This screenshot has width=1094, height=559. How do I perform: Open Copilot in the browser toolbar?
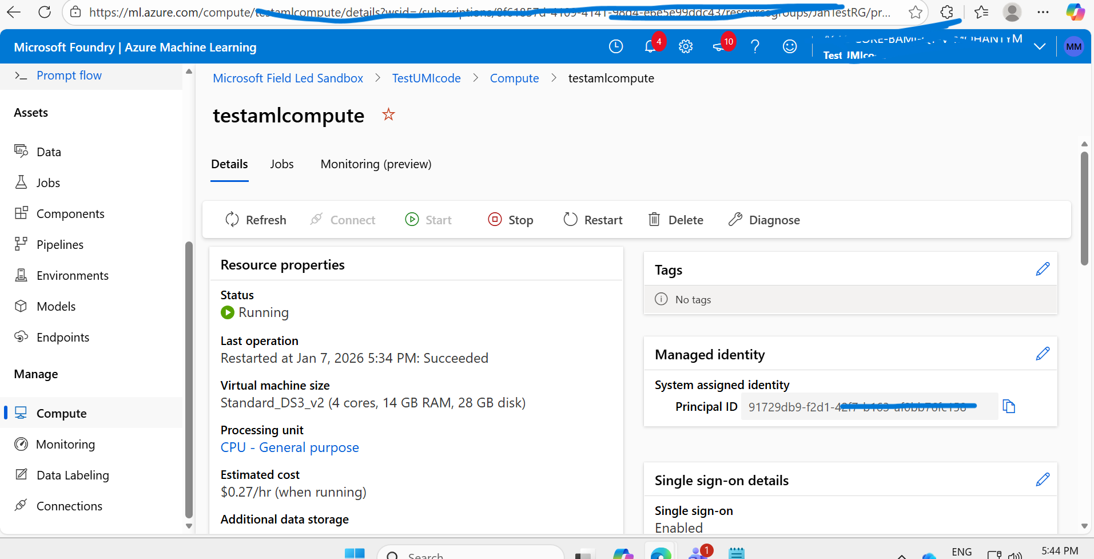tap(1075, 12)
